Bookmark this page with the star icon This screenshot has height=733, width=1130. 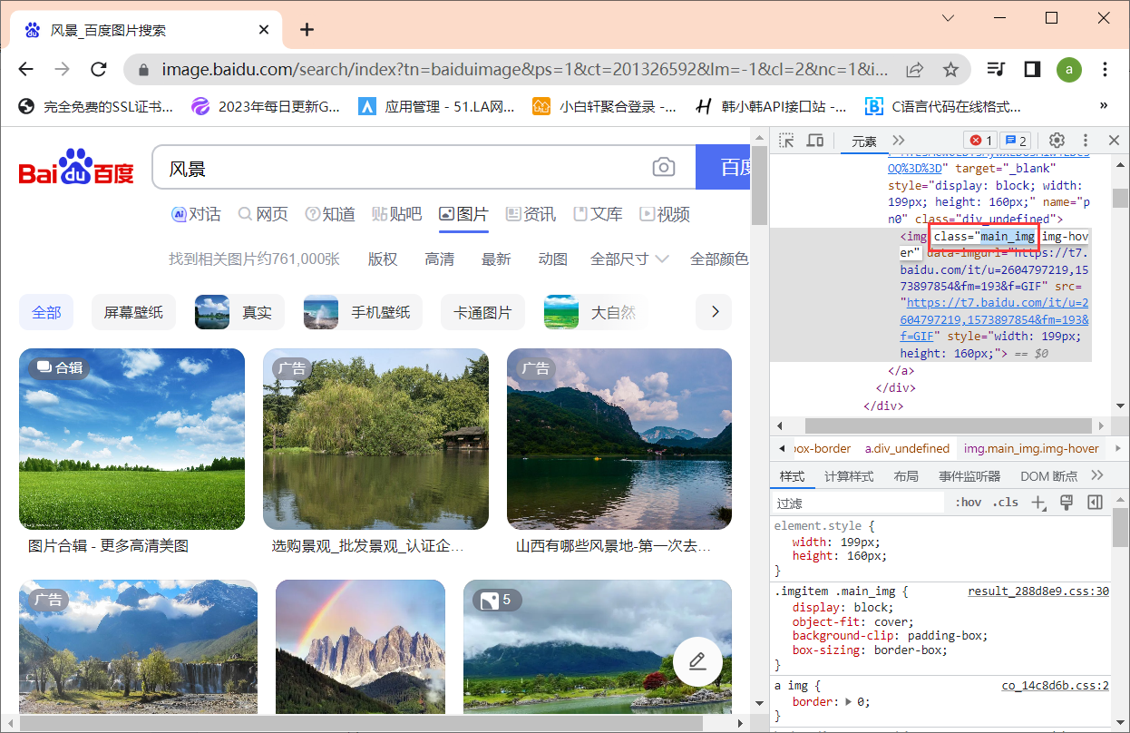coord(950,70)
